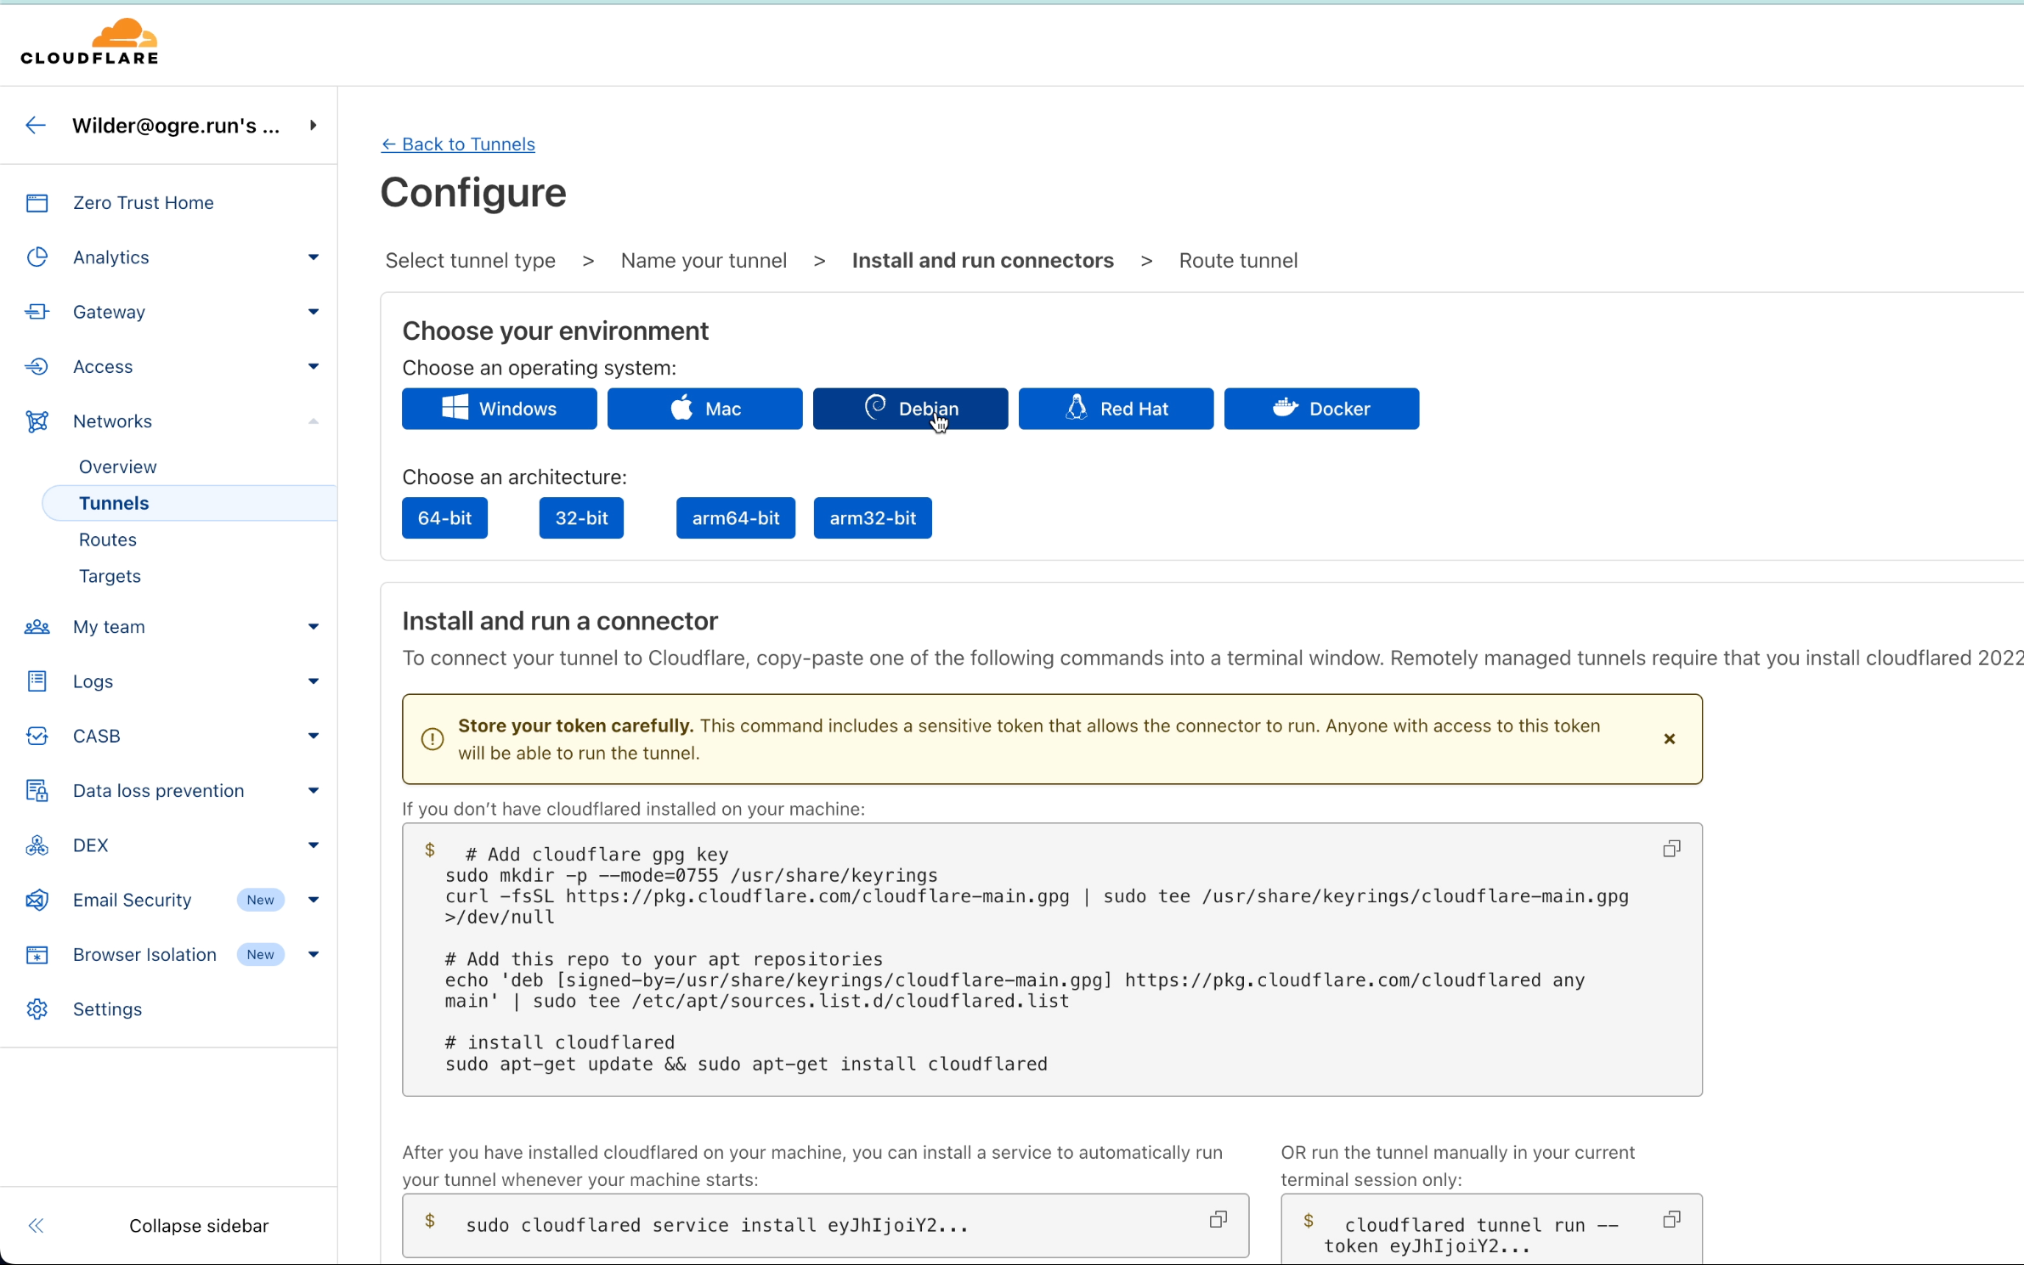Open account switcher arrow next to Wilder@ogre.run
Viewport: 2024px width, 1265px height.
pos(313,126)
